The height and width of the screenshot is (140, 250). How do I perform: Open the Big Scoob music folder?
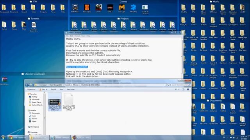[204, 47]
